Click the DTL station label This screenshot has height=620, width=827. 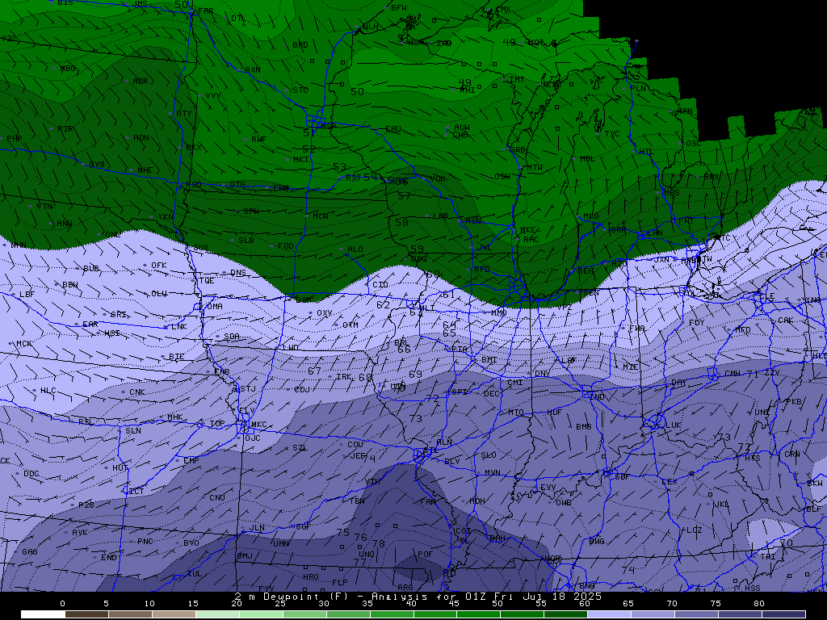pyautogui.click(x=238, y=19)
